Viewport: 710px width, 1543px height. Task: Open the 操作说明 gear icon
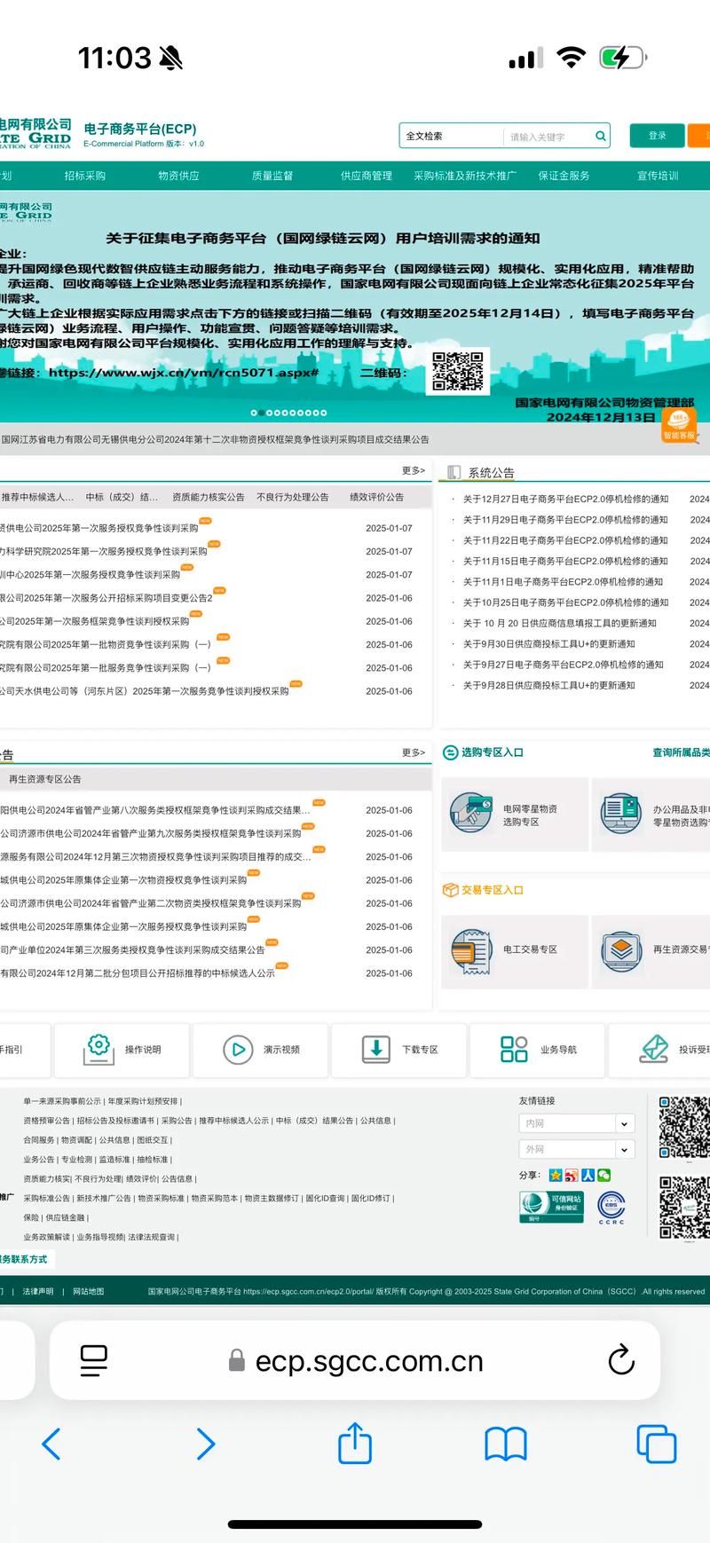(99, 1049)
